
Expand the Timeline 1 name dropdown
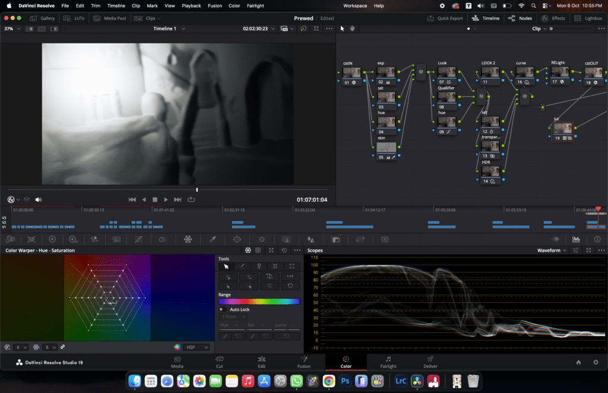[x=183, y=28]
